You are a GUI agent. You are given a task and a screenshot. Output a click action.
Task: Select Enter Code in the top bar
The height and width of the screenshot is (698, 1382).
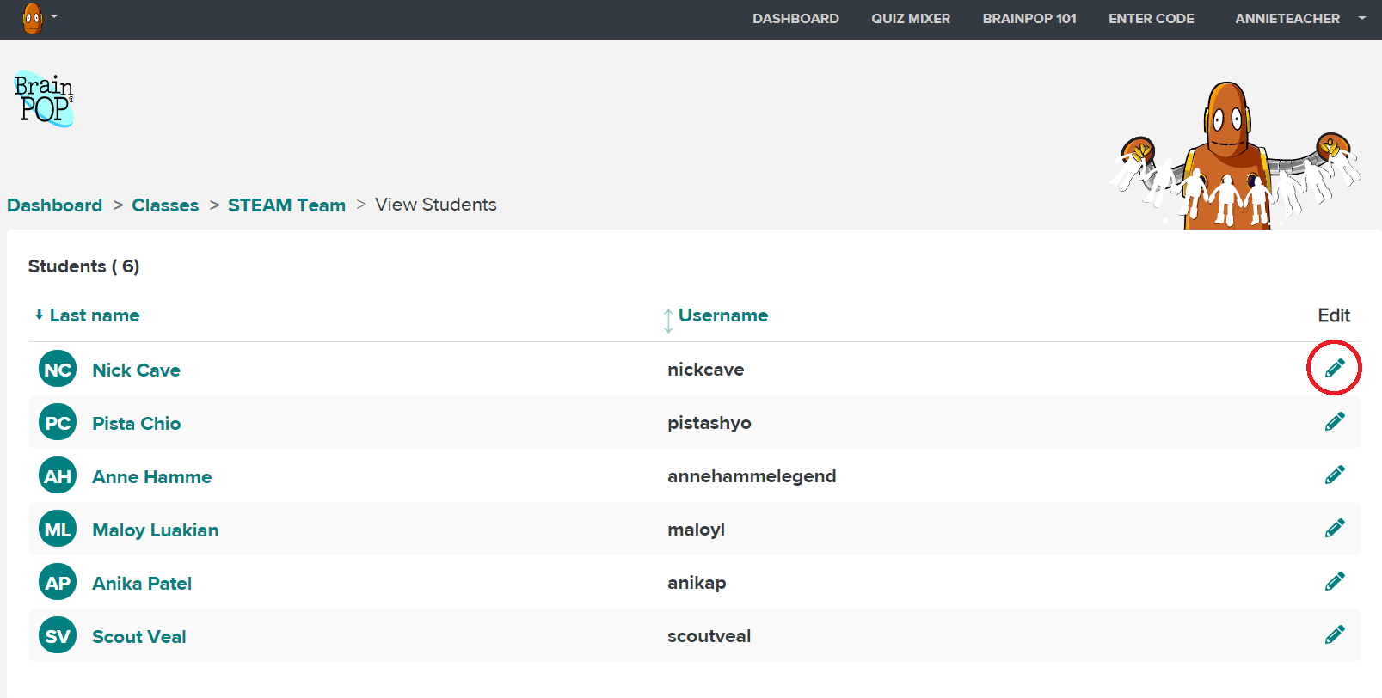1151,19
